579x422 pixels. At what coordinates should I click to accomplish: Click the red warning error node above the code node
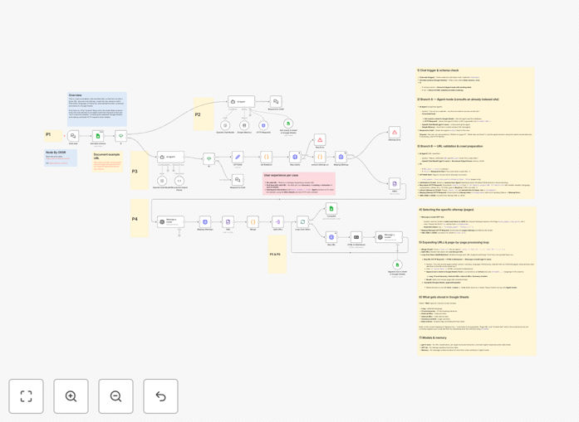320,139
